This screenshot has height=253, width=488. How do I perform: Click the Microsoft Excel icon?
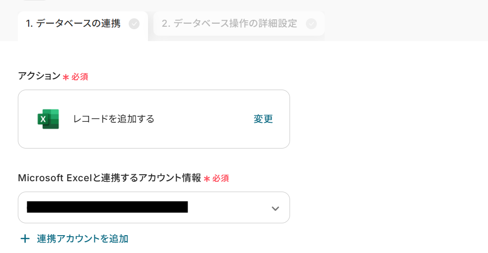48,119
